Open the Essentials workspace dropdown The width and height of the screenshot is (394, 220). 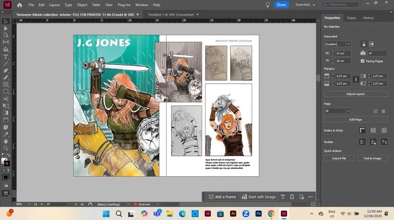coord(305,4)
